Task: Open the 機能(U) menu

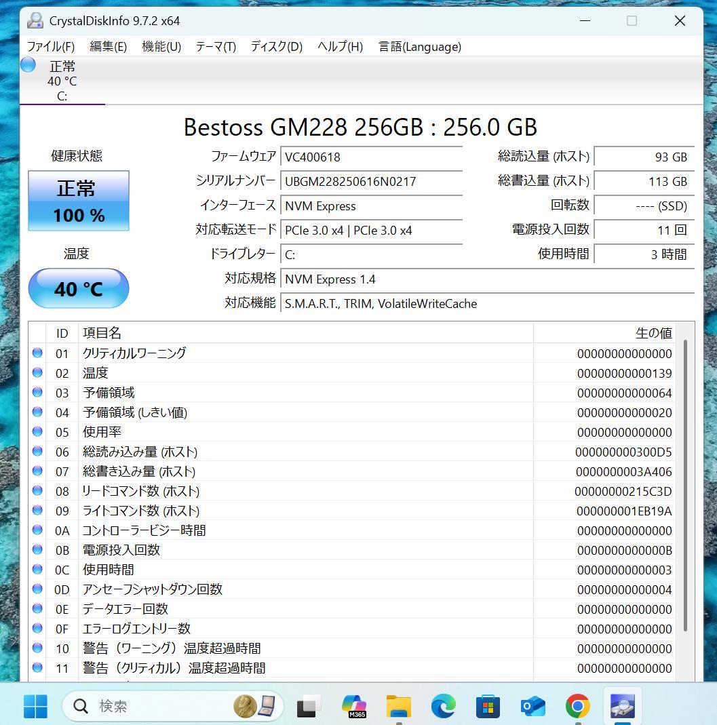Action: pos(161,46)
